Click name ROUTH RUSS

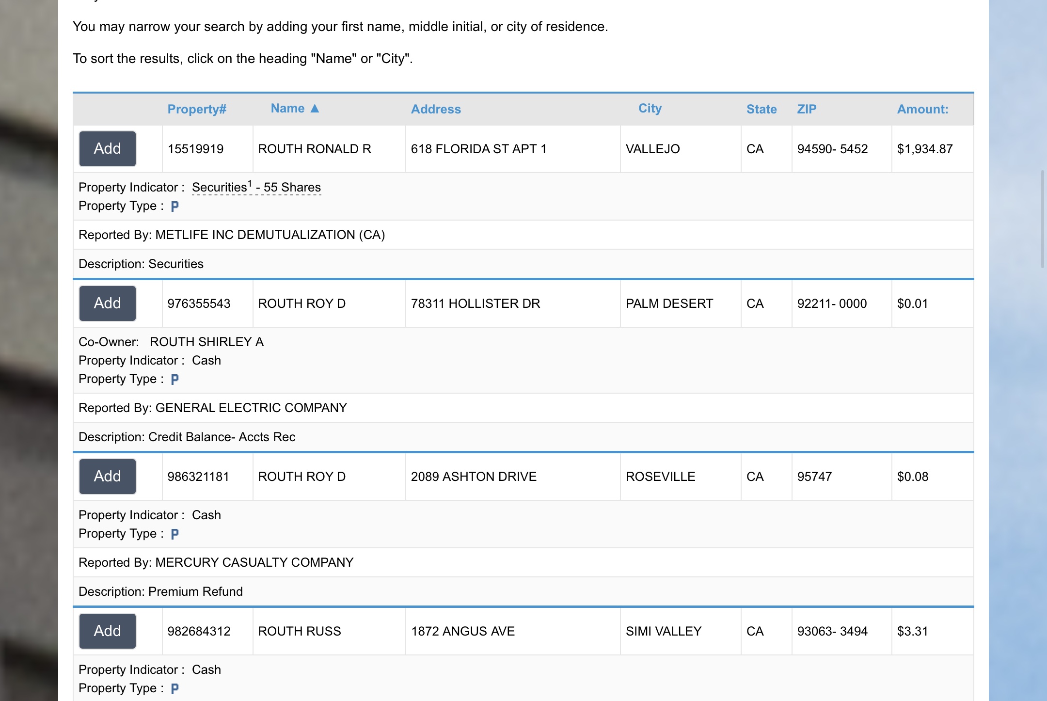[x=300, y=631]
